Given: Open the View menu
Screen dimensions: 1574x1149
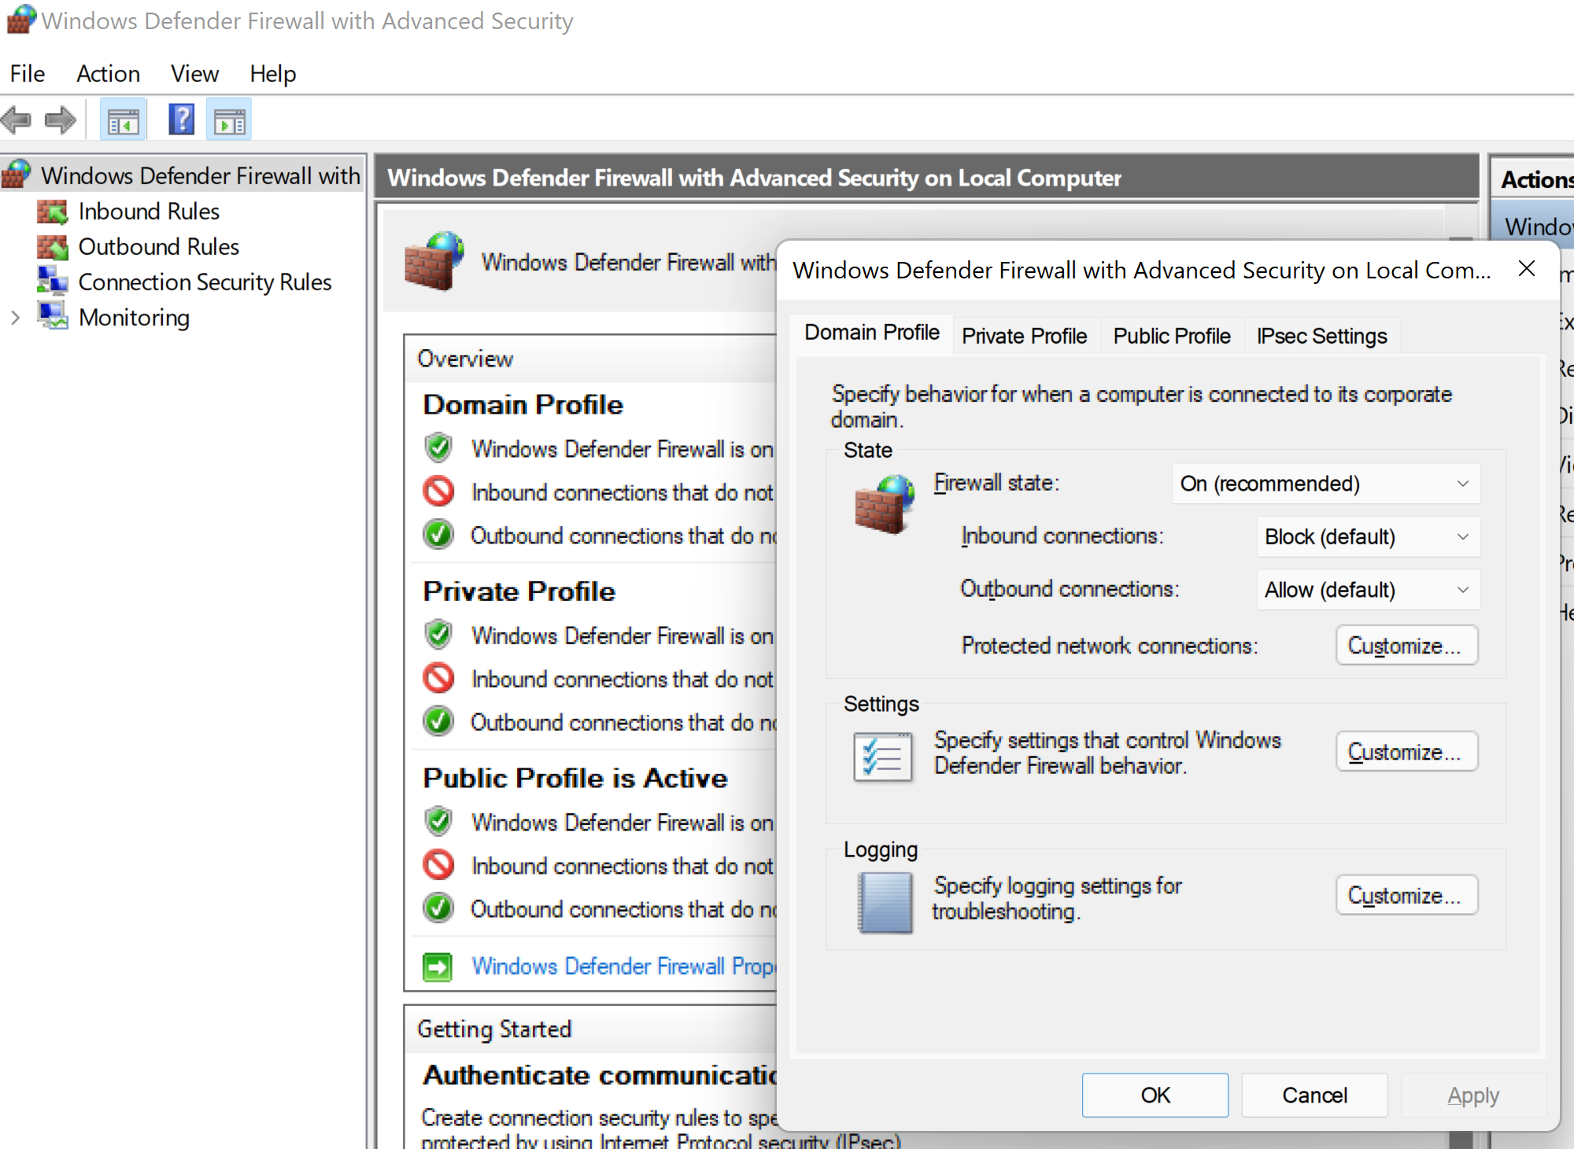Looking at the screenshot, I should click(194, 73).
